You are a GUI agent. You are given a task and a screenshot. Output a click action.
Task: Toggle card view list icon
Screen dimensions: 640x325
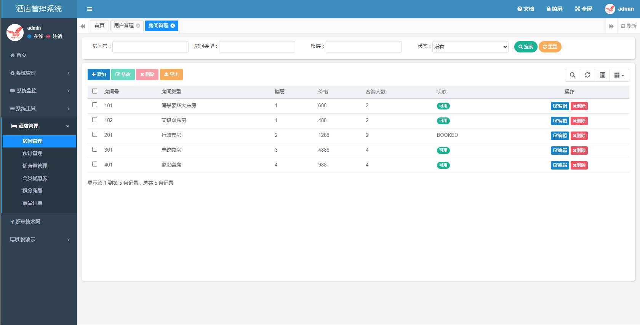click(x=602, y=75)
